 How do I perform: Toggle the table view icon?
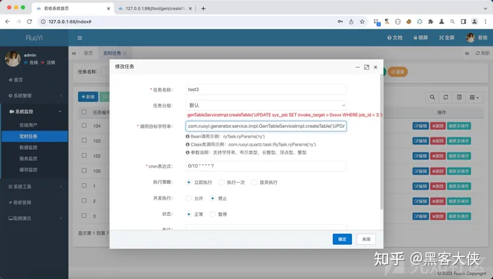click(459, 97)
